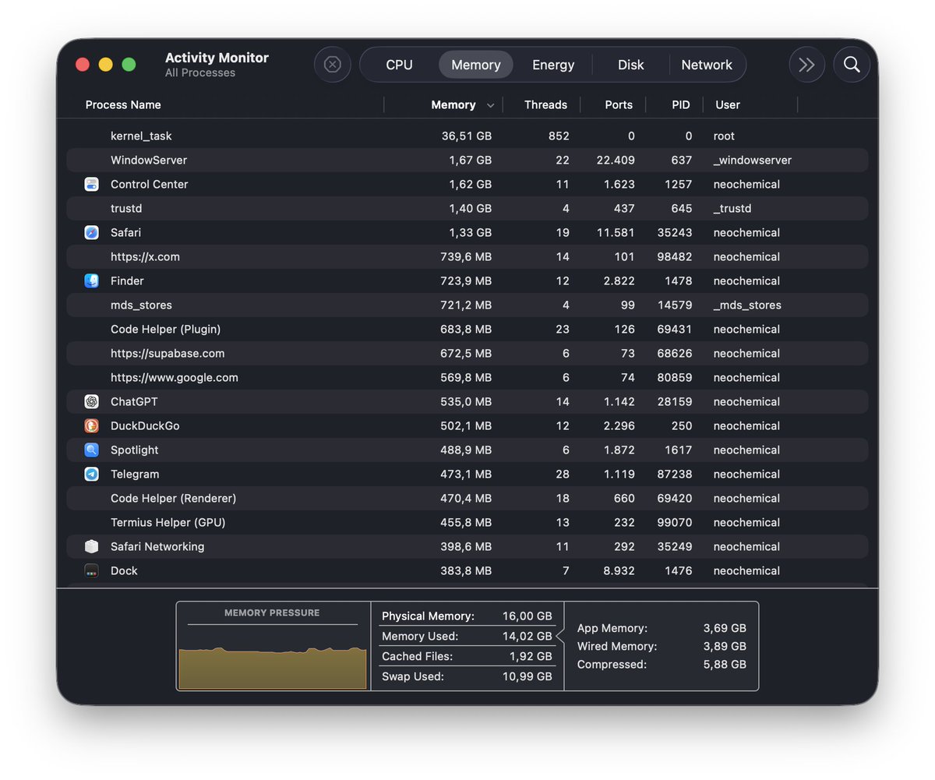Click the Finder face icon

91,281
